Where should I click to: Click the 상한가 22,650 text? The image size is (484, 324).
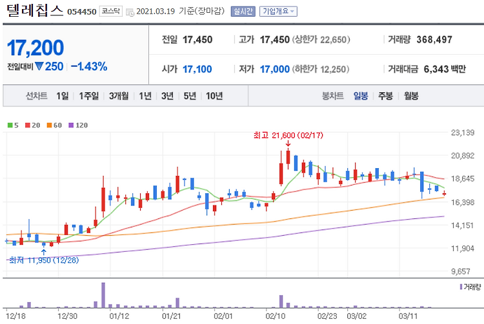(x=321, y=40)
